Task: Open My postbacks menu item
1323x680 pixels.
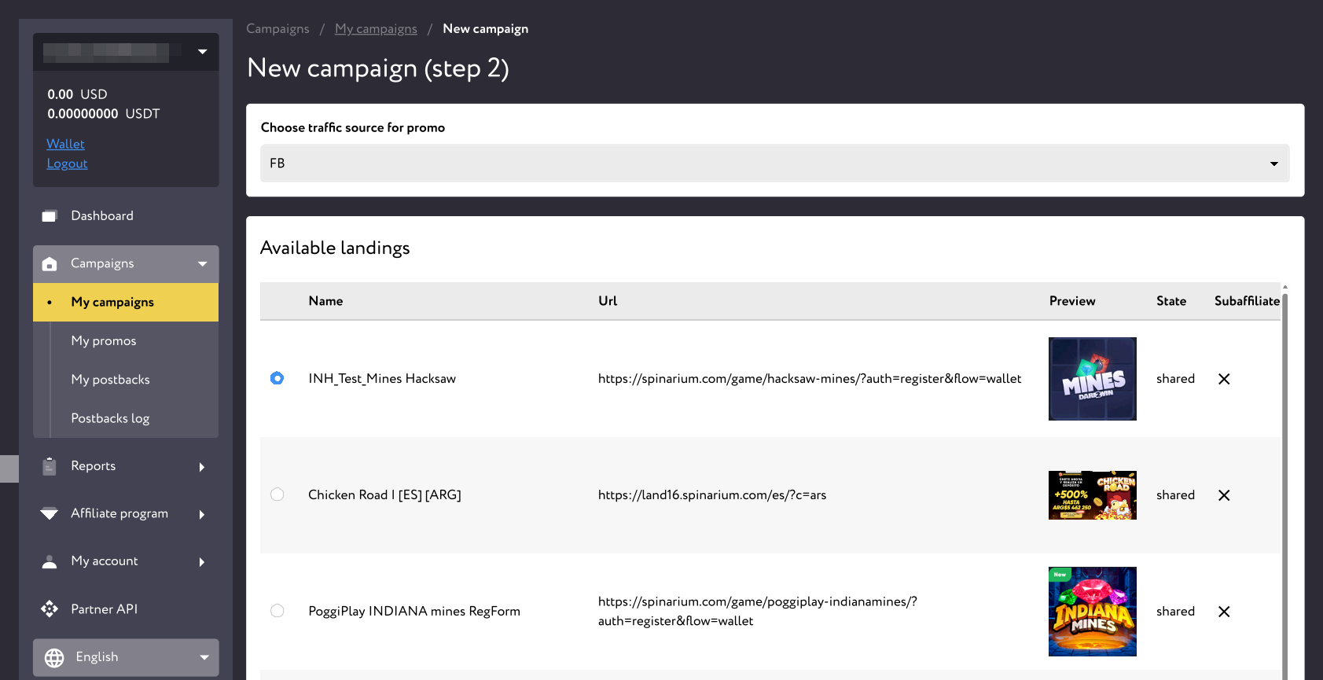Action: click(110, 379)
